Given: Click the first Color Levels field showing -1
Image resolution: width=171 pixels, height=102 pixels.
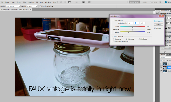Looking at the screenshot, I should click(x=130, y=23).
